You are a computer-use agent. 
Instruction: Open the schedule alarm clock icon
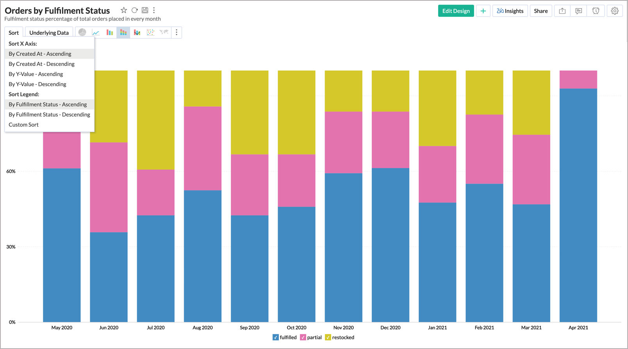pyautogui.click(x=596, y=11)
